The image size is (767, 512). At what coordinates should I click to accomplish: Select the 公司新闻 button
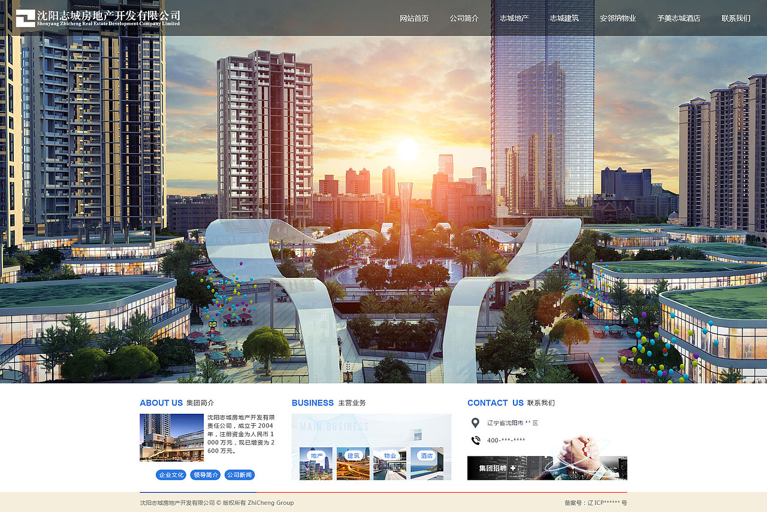click(x=240, y=475)
